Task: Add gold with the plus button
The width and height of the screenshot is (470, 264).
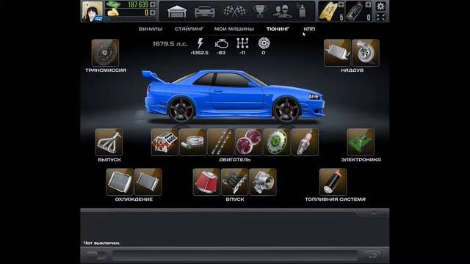Action: (x=153, y=12)
